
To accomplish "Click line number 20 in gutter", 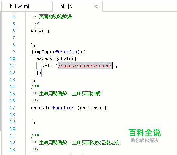I will coord(12,129).
